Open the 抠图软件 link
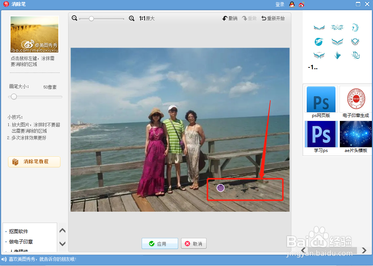The width and height of the screenshot is (373, 266). [x=19, y=231]
